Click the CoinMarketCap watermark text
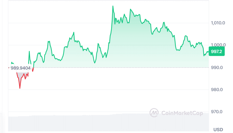This screenshot has height=133, width=233. [x=182, y=113]
